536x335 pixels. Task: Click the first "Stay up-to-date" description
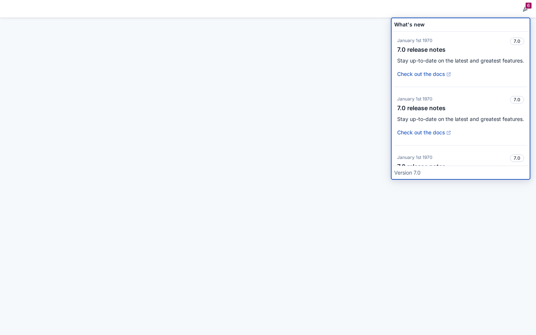[x=460, y=61]
